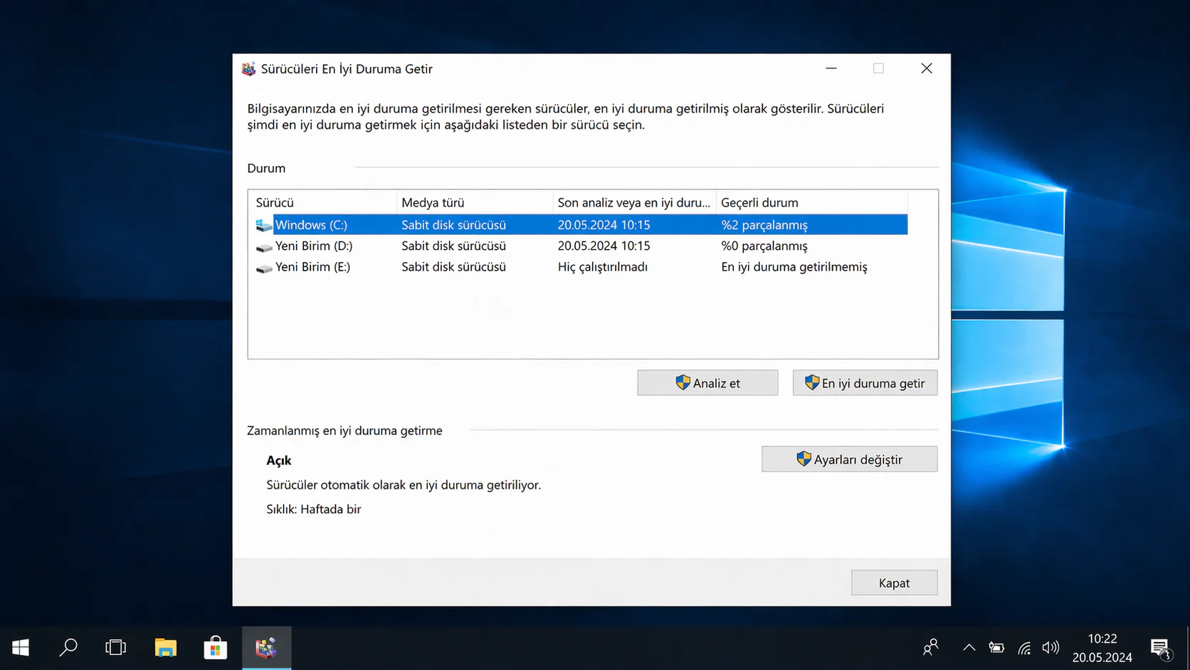This screenshot has height=670, width=1190.
Task: Click the Analiz et button
Action: point(707,382)
